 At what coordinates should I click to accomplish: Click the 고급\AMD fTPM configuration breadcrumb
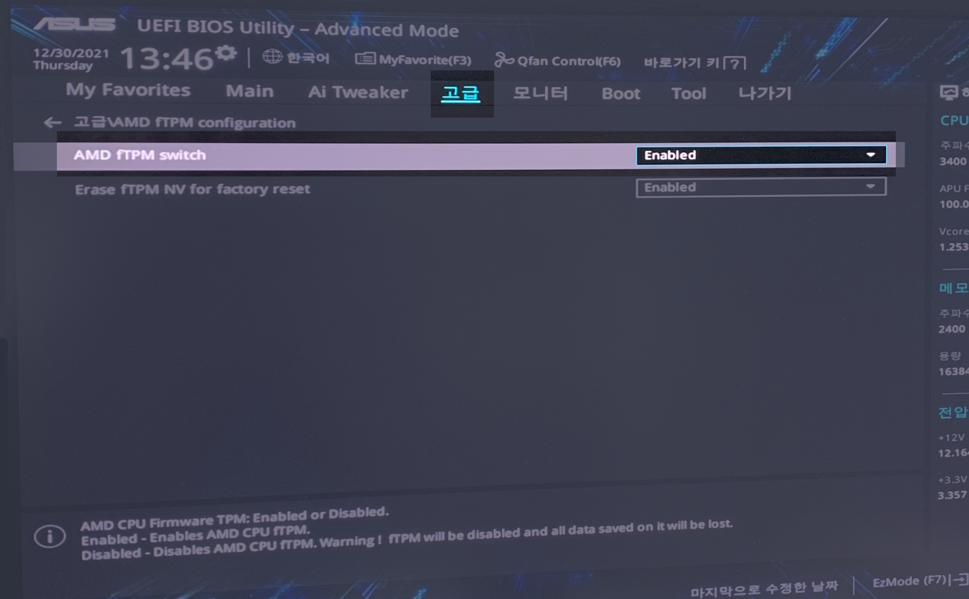click(x=185, y=122)
